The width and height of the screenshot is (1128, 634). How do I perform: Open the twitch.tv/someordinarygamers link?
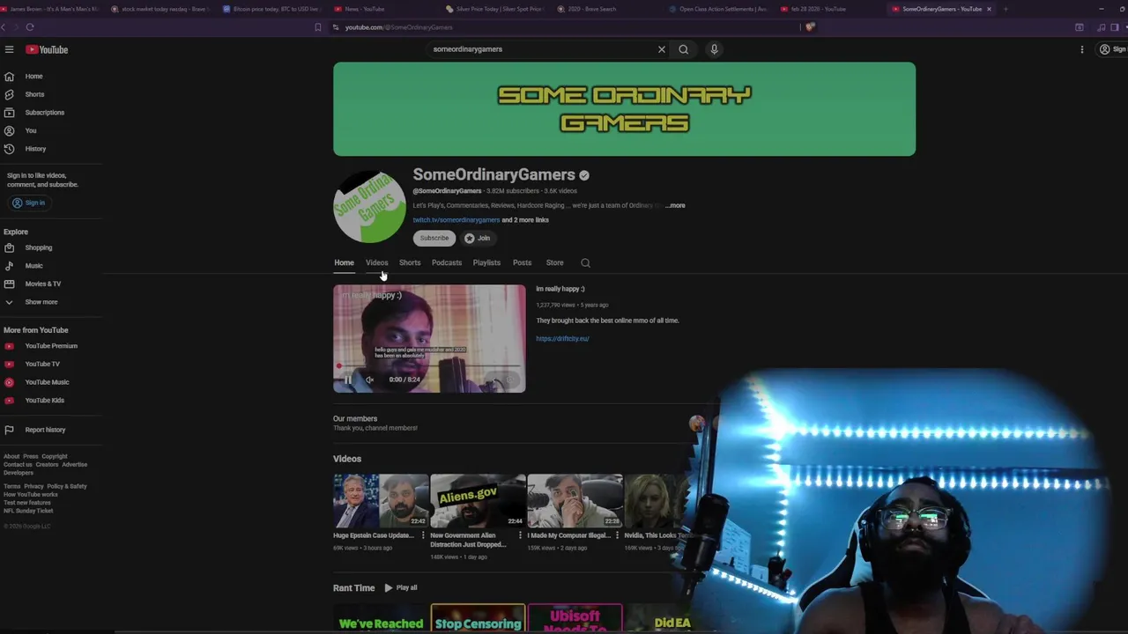[456, 220]
